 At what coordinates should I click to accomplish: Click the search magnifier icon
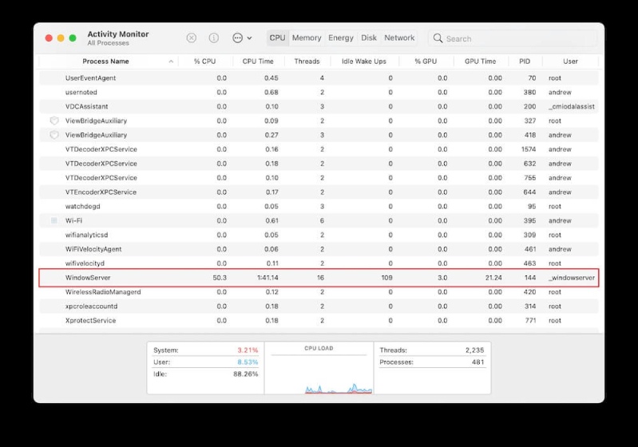tap(438, 38)
